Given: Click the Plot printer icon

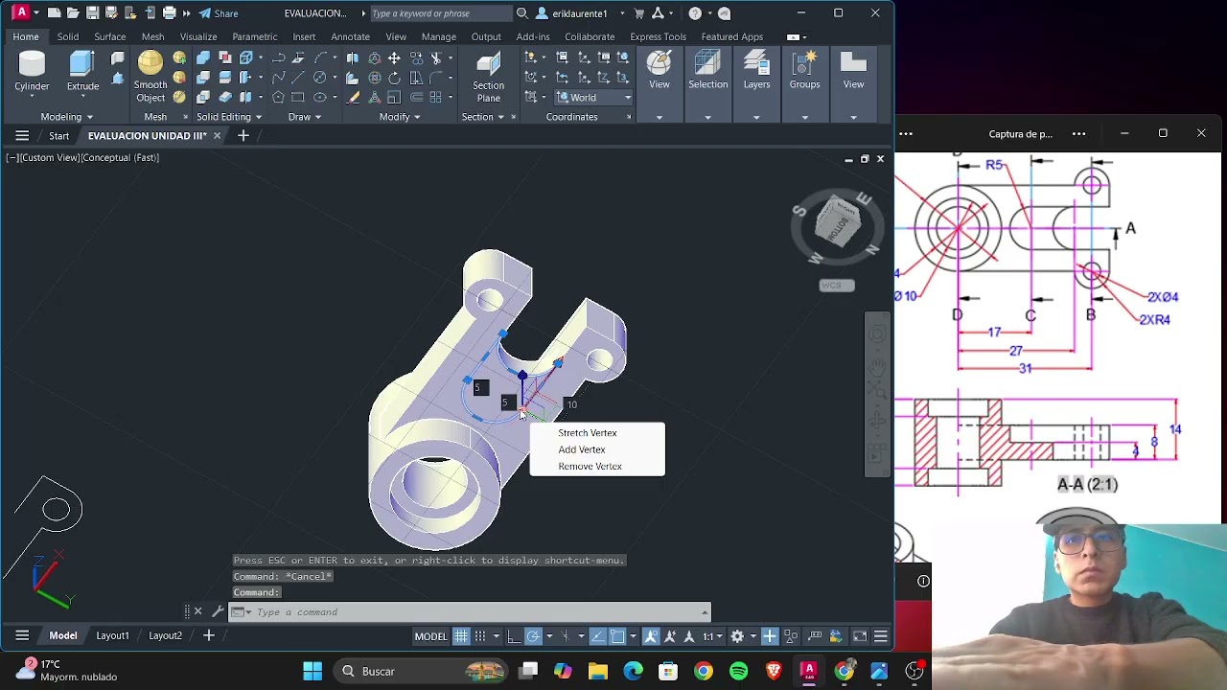Looking at the screenshot, I should 169,13.
